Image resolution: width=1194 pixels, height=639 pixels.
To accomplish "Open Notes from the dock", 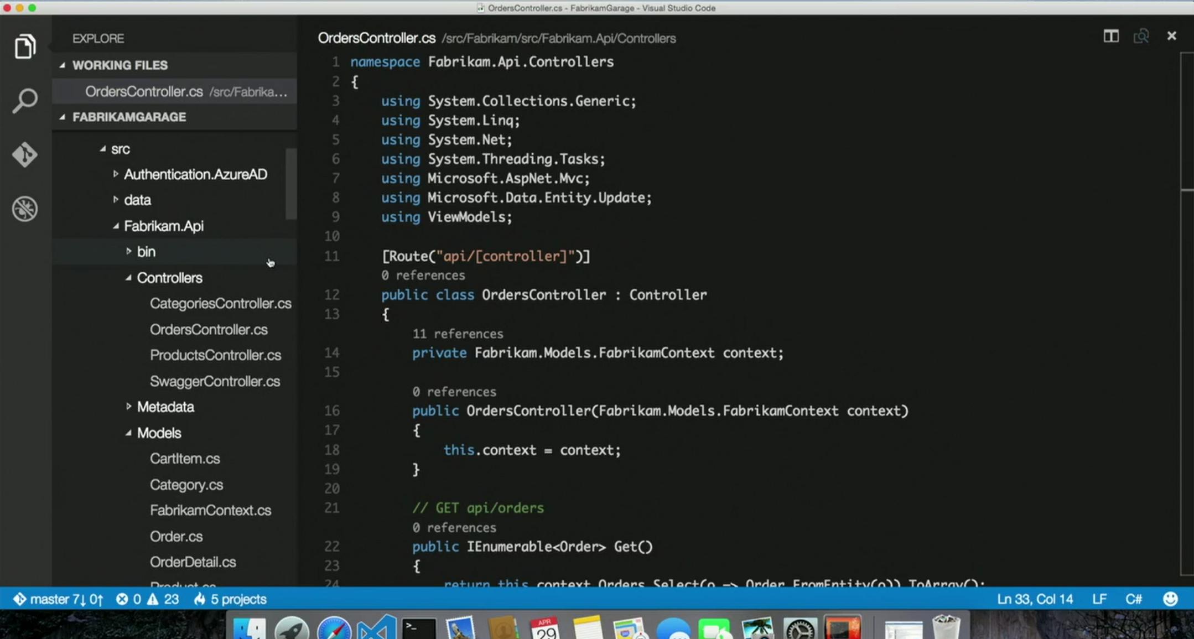I will click(x=588, y=628).
